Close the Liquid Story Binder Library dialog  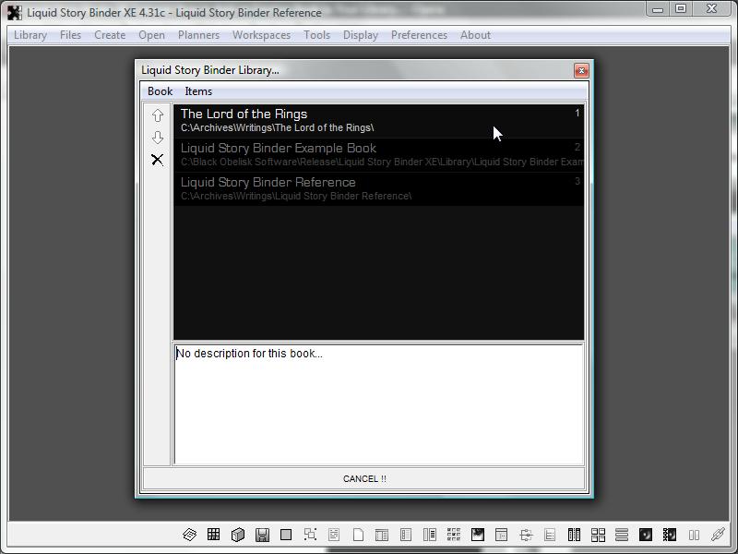tap(581, 70)
